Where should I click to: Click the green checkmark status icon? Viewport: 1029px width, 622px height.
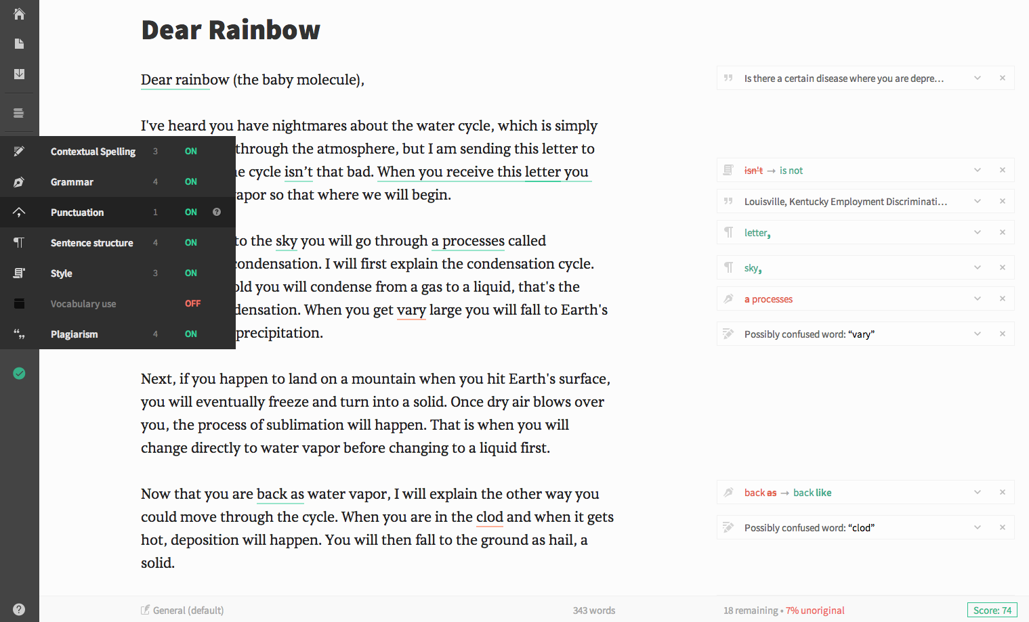19,373
